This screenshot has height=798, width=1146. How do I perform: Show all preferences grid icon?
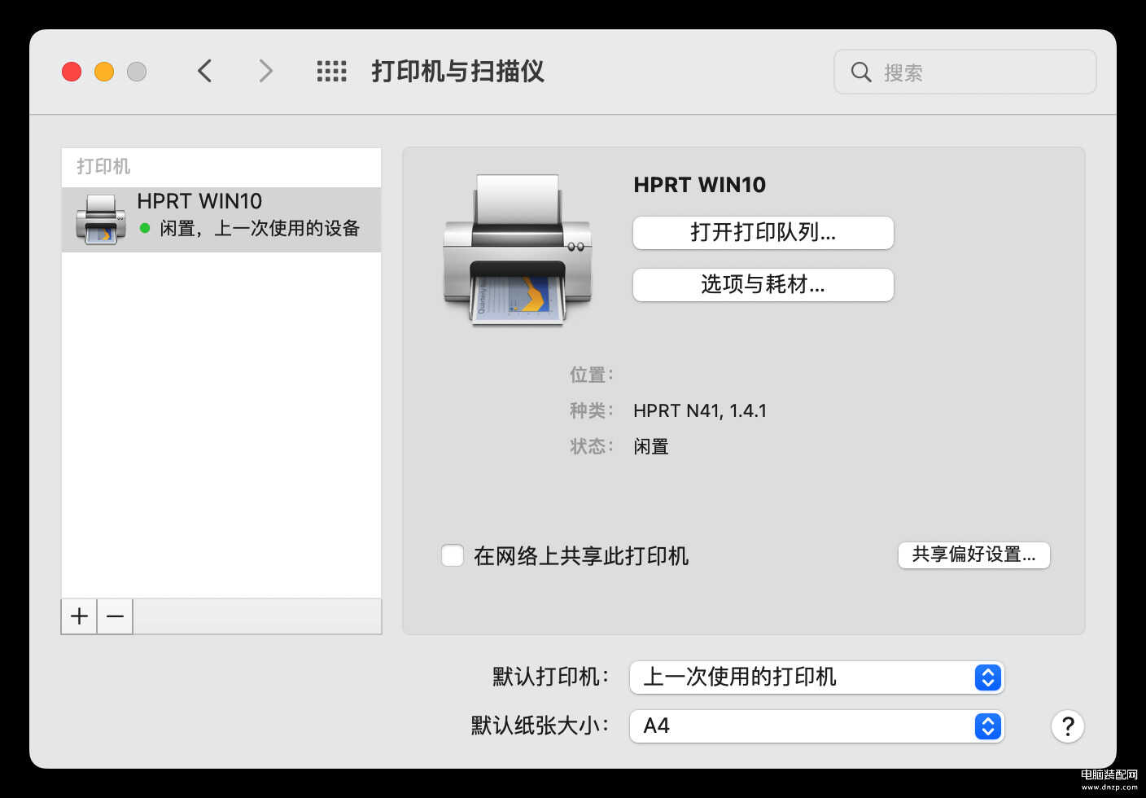point(331,72)
